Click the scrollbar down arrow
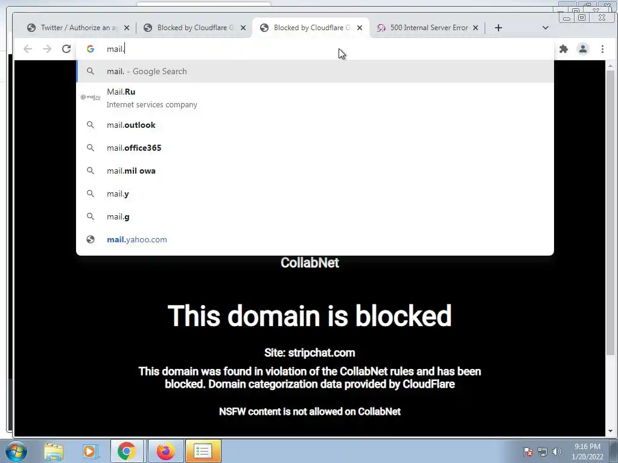Image resolution: width=618 pixels, height=463 pixels. click(x=610, y=431)
